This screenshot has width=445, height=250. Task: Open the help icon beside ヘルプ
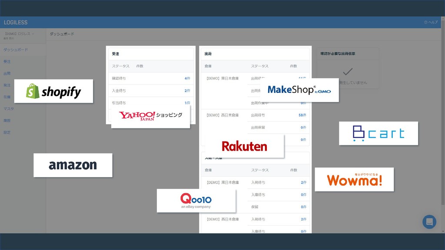[x=425, y=23]
